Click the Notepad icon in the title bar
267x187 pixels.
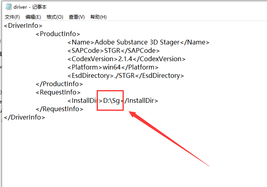8,7
